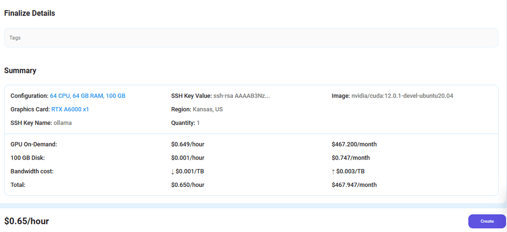Click the $467.200/month GPU price

(354, 144)
